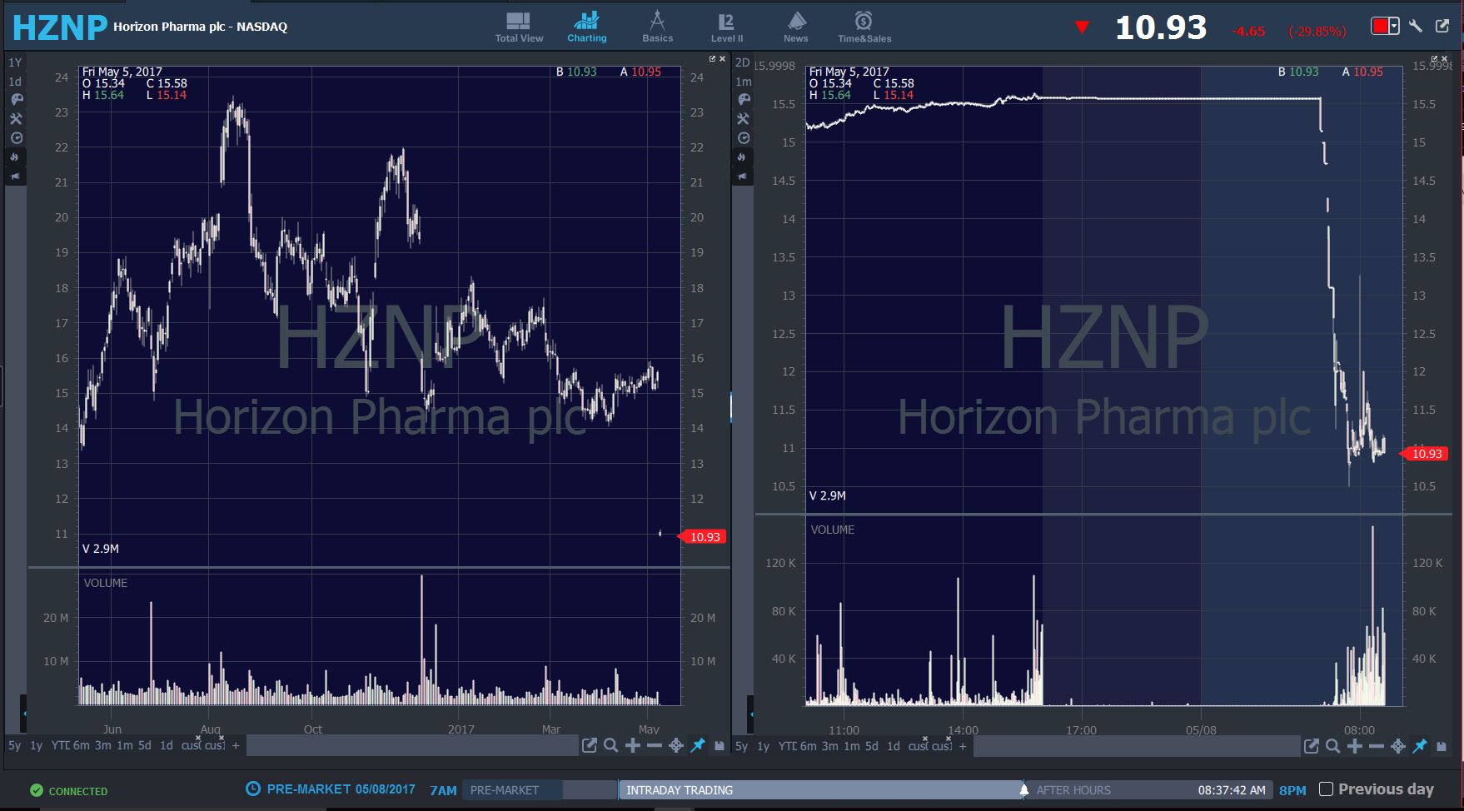Detach the right chart via pop-out icon
The width and height of the screenshot is (1464, 811).
point(1312,746)
